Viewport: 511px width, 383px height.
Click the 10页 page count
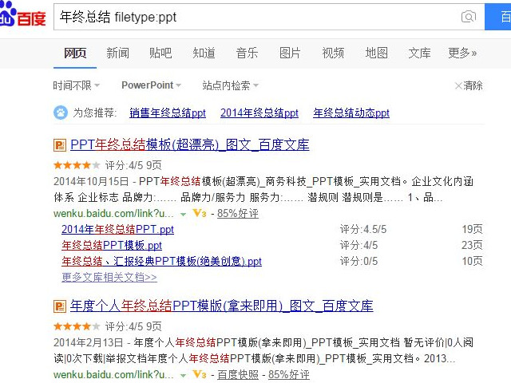click(x=472, y=262)
